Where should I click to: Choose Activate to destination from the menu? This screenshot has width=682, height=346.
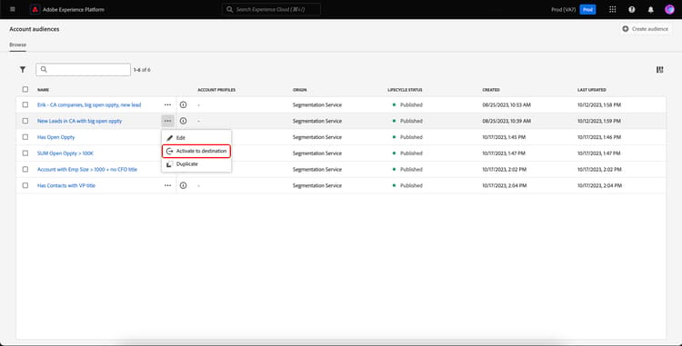196,151
